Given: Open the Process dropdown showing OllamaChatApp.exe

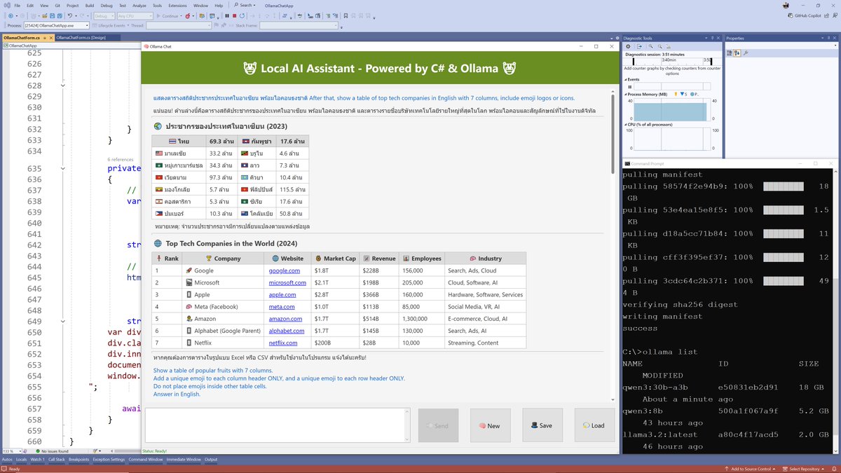Looking at the screenshot, I should (x=56, y=26).
